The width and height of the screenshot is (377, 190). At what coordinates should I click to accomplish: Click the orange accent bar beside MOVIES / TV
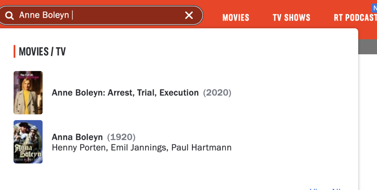pos(14,51)
